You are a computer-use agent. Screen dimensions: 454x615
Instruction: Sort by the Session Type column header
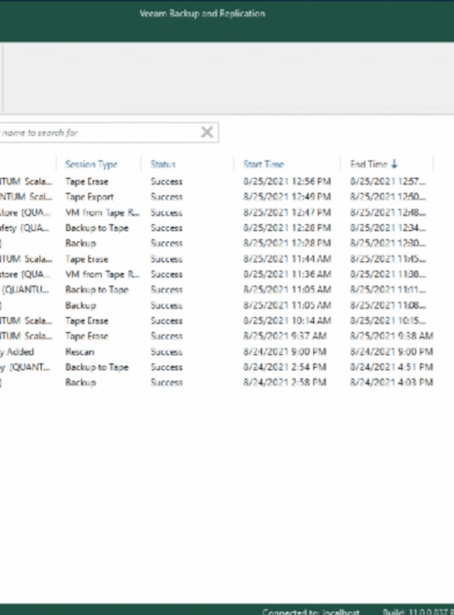coord(92,165)
